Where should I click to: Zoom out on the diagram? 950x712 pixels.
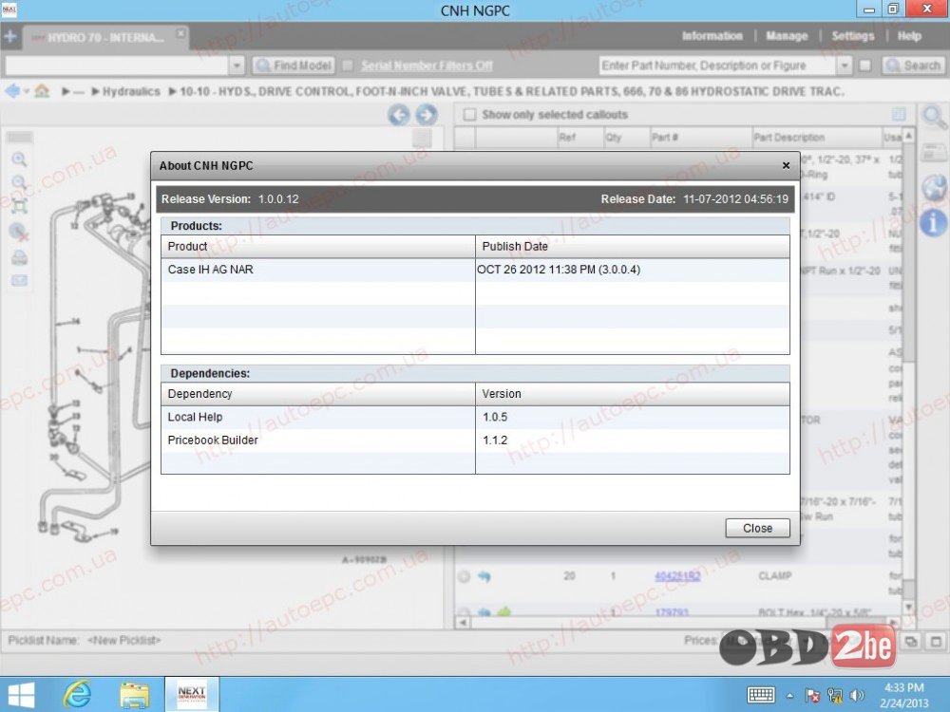[19, 182]
